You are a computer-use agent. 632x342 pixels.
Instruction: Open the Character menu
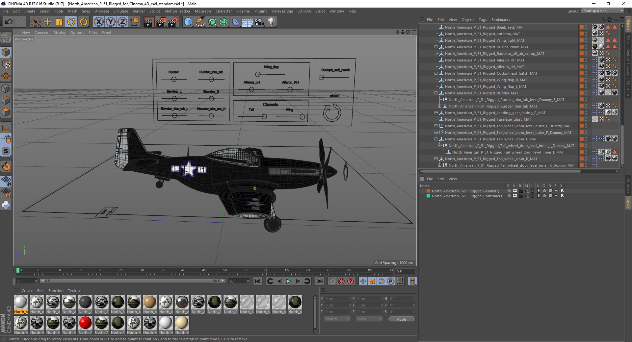coord(224,11)
